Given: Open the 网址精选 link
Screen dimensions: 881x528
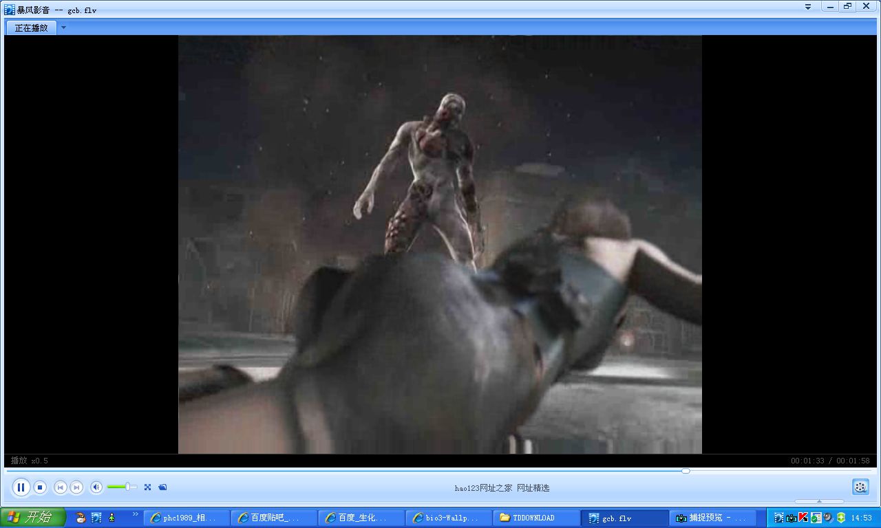Looking at the screenshot, I should click(x=533, y=488).
